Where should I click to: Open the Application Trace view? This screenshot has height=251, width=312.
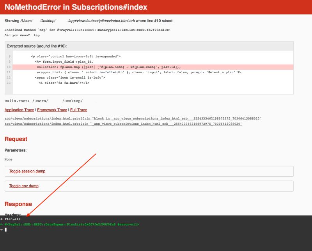(x=19, y=110)
